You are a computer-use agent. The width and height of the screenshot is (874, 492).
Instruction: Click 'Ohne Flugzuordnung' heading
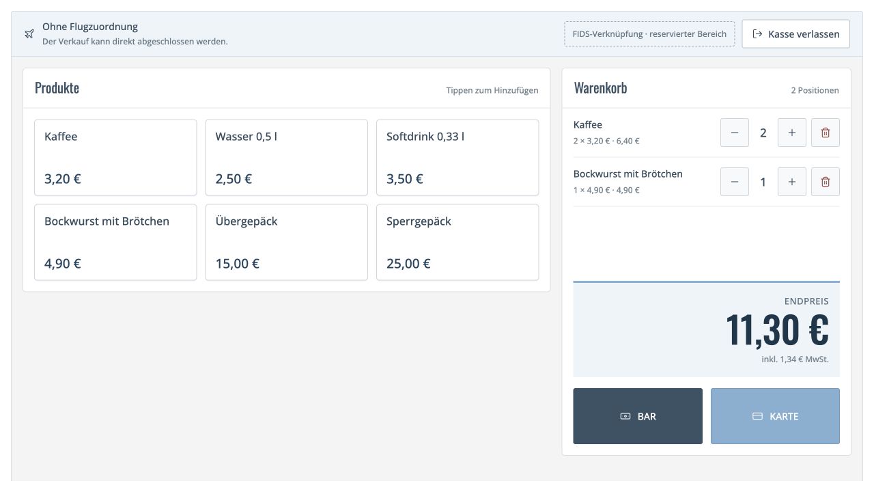click(x=90, y=27)
